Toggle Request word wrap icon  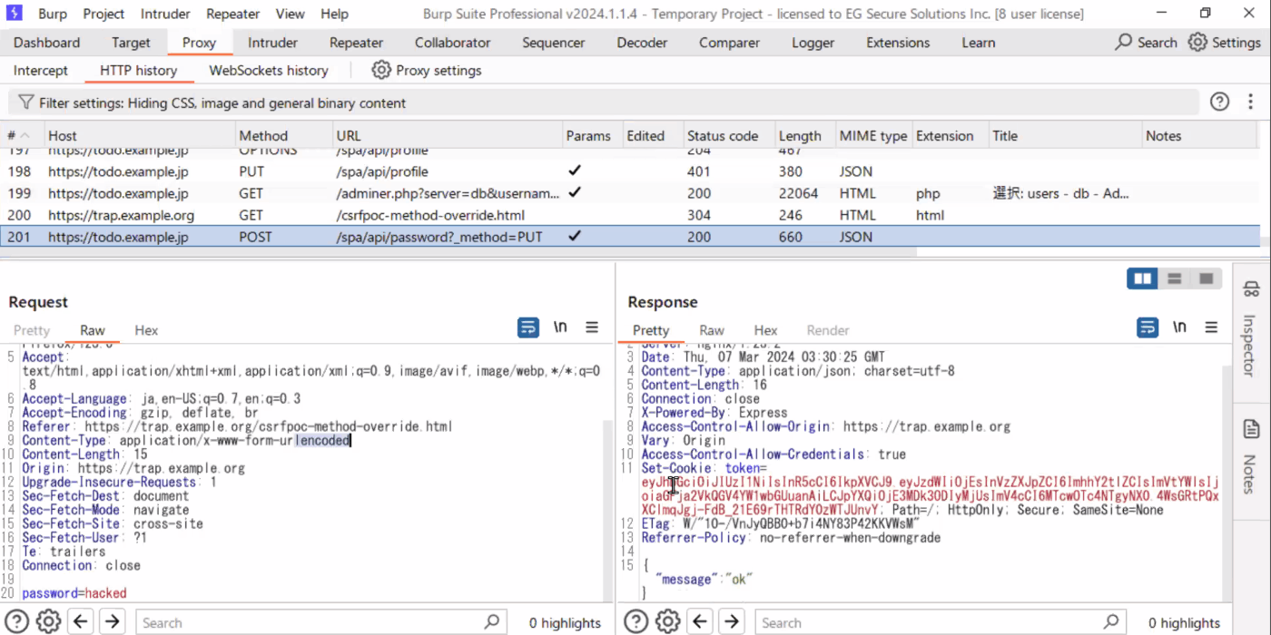pos(528,327)
